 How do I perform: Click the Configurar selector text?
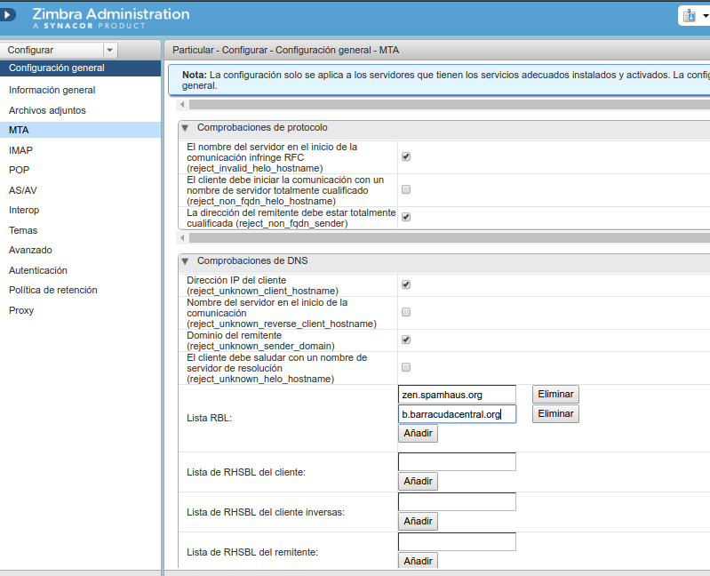pyautogui.click(x=30, y=50)
